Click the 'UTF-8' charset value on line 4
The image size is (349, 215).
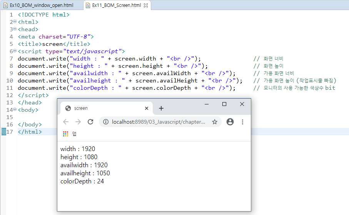pos(78,37)
